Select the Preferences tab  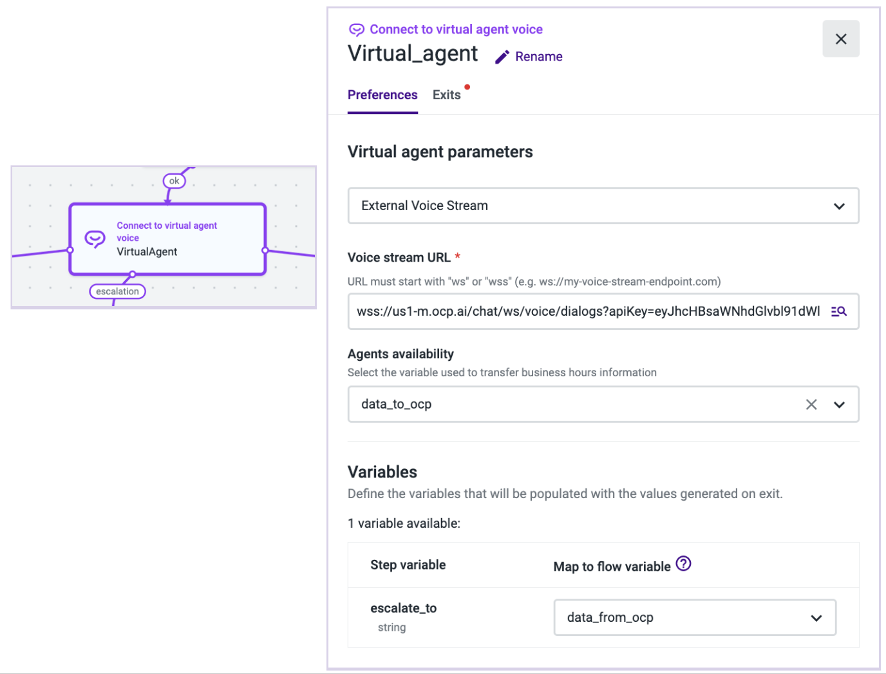pyautogui.click(x=382, y=95)
